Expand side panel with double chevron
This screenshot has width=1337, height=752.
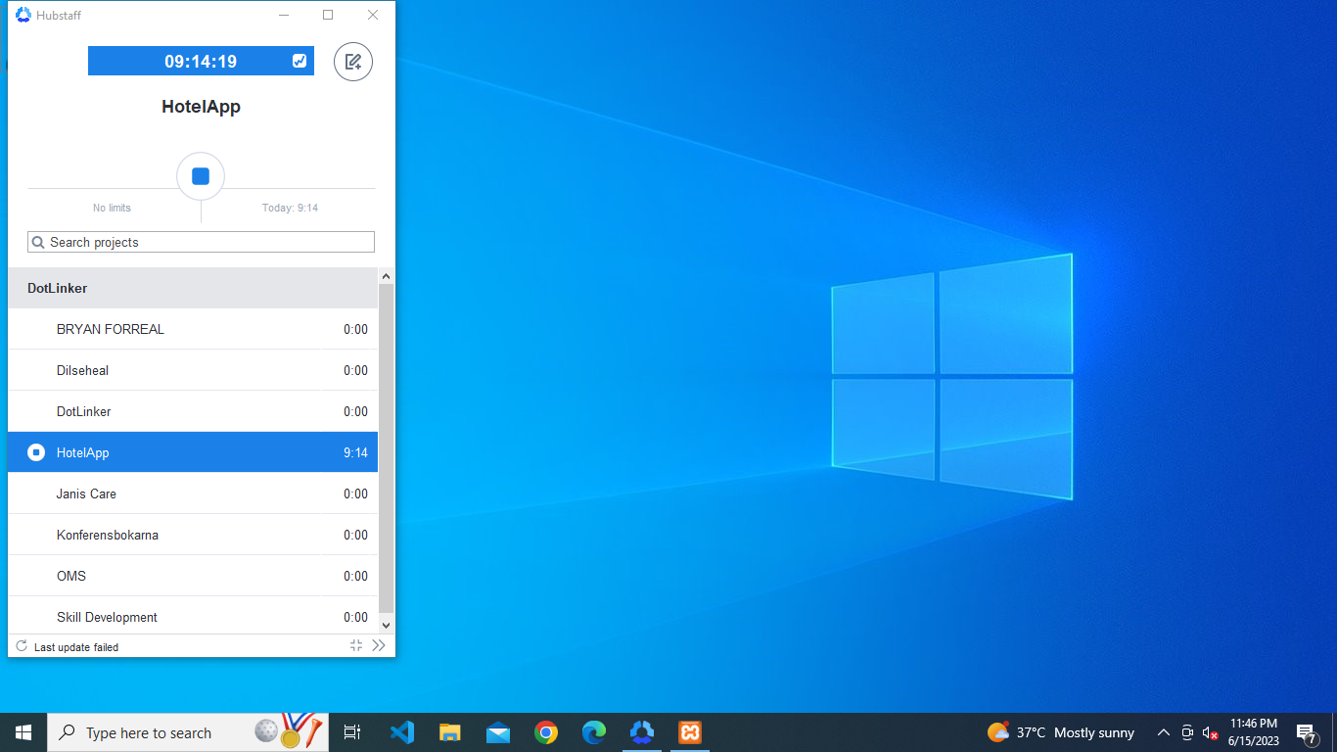point(379,645)
